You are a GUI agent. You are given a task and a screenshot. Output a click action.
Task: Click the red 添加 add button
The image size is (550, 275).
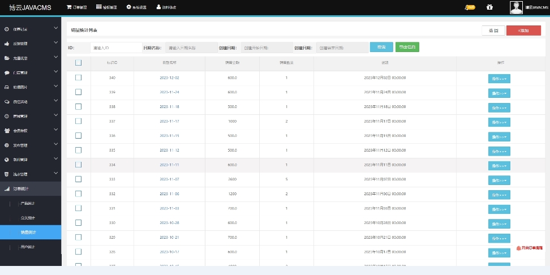(523, 31)
